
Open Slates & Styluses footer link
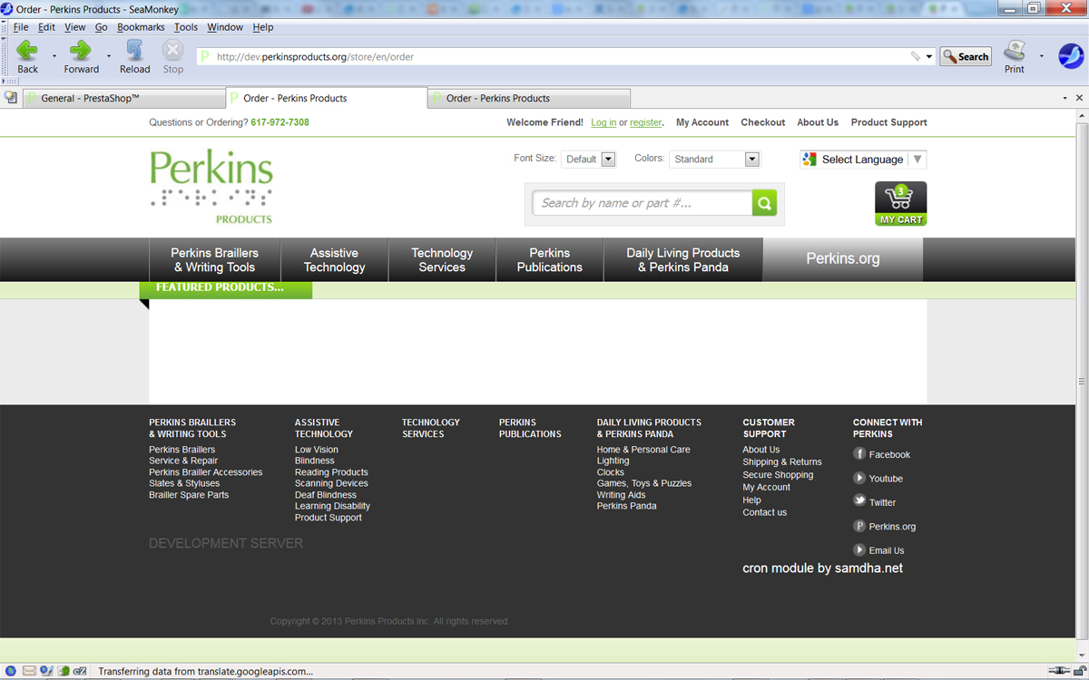click(x=184, y=483)
